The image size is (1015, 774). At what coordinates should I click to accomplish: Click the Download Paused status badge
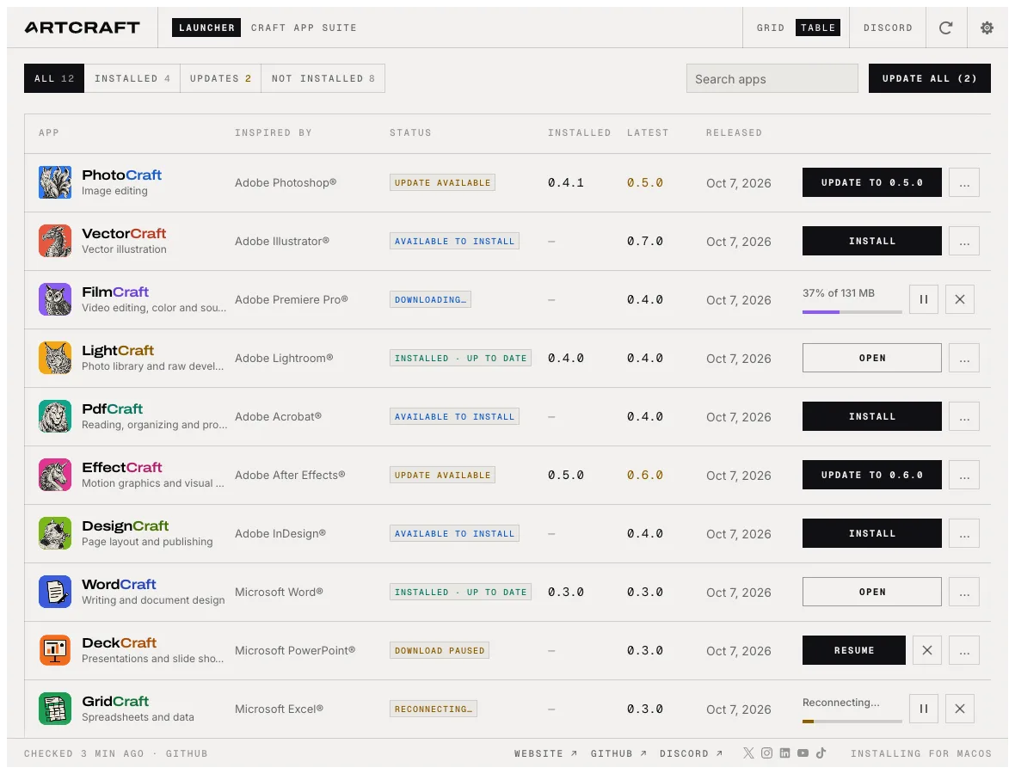[440, 650]
